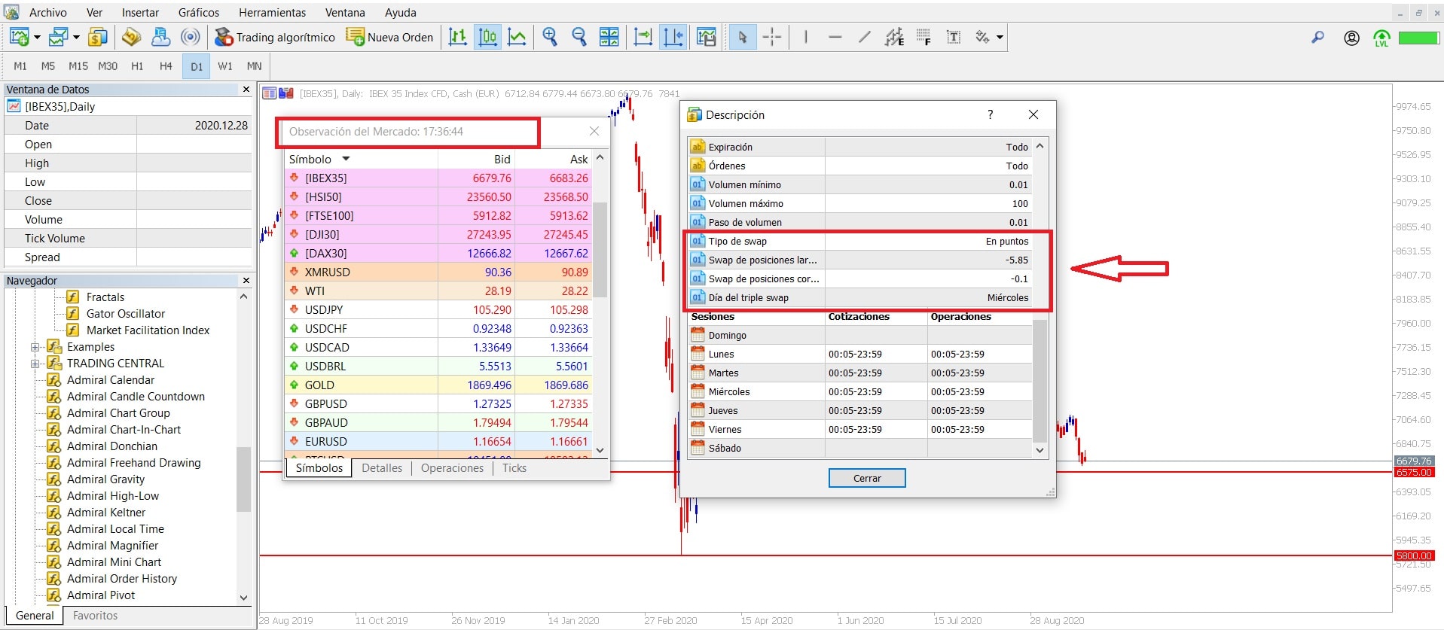Click the Día del triple swap row
Screen dimensions: 1444x630
coord(859,297)
